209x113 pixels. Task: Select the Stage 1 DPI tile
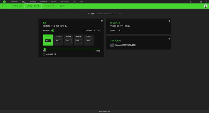[x=48, y=40]
